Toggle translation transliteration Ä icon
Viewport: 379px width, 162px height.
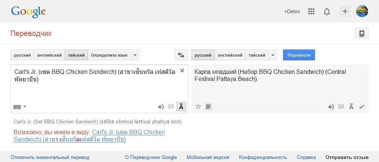351,106
